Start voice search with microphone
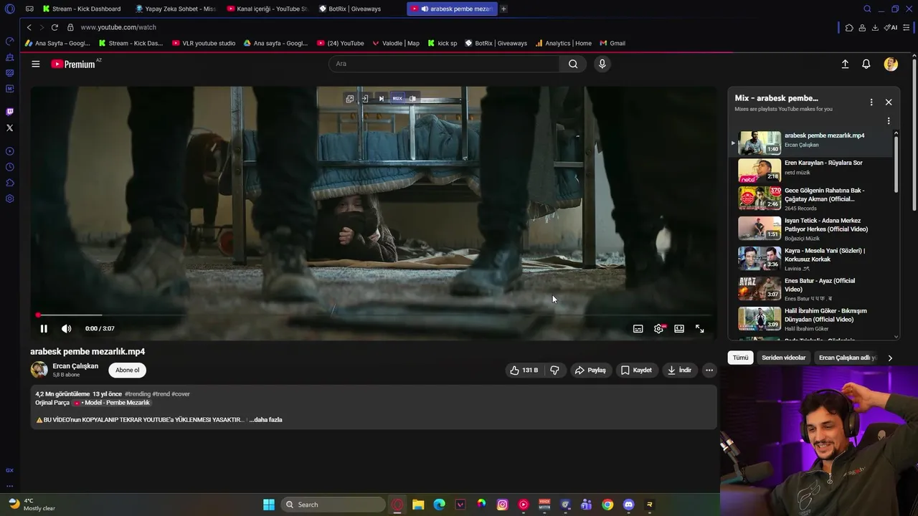918x516 pixels. (x=602, y=64)
